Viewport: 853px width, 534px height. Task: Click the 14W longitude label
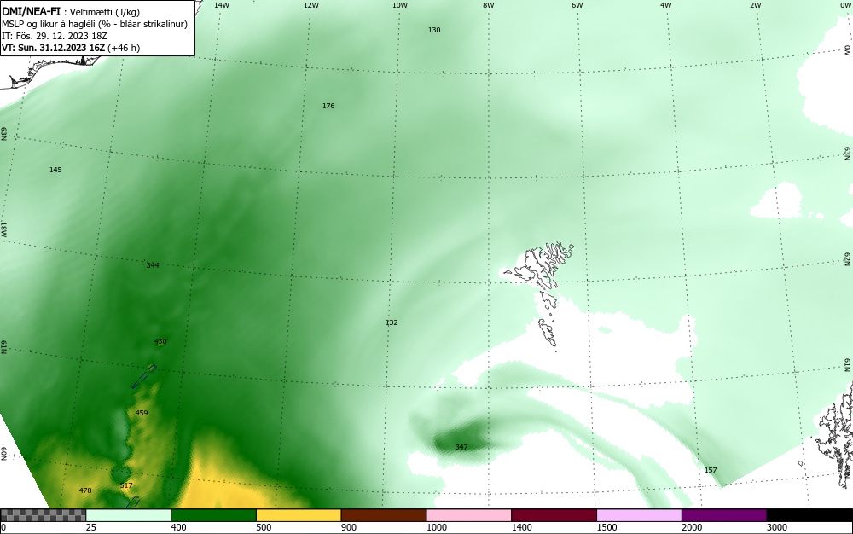pos(222,5)
